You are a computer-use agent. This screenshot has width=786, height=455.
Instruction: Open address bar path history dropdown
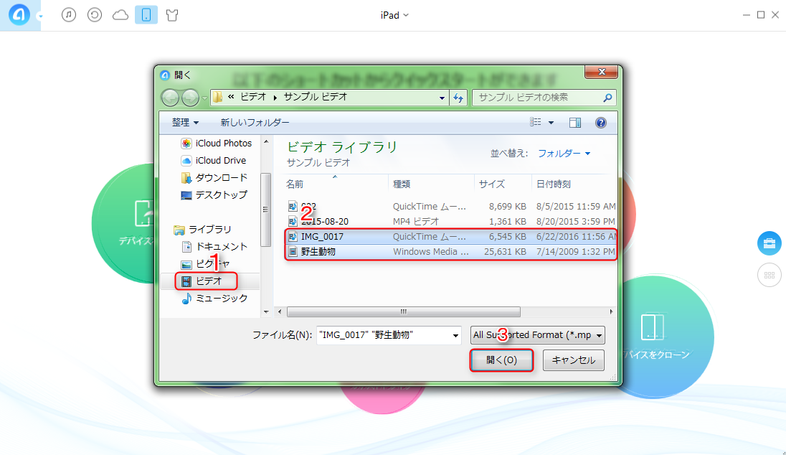click(x=442, y=98)
